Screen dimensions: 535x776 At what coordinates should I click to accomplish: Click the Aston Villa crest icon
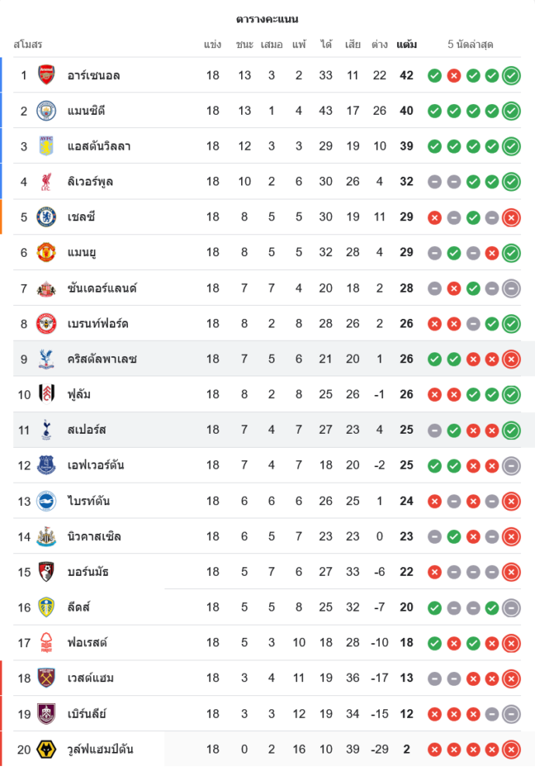47,146
